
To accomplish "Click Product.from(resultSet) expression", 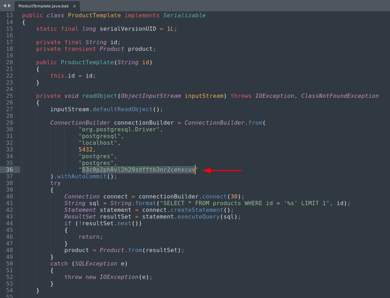I will (140, 250).
